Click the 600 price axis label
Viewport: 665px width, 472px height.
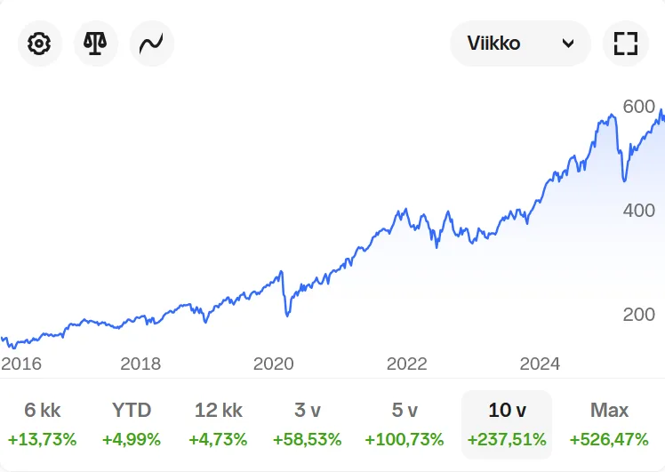[x=638, y=107]
